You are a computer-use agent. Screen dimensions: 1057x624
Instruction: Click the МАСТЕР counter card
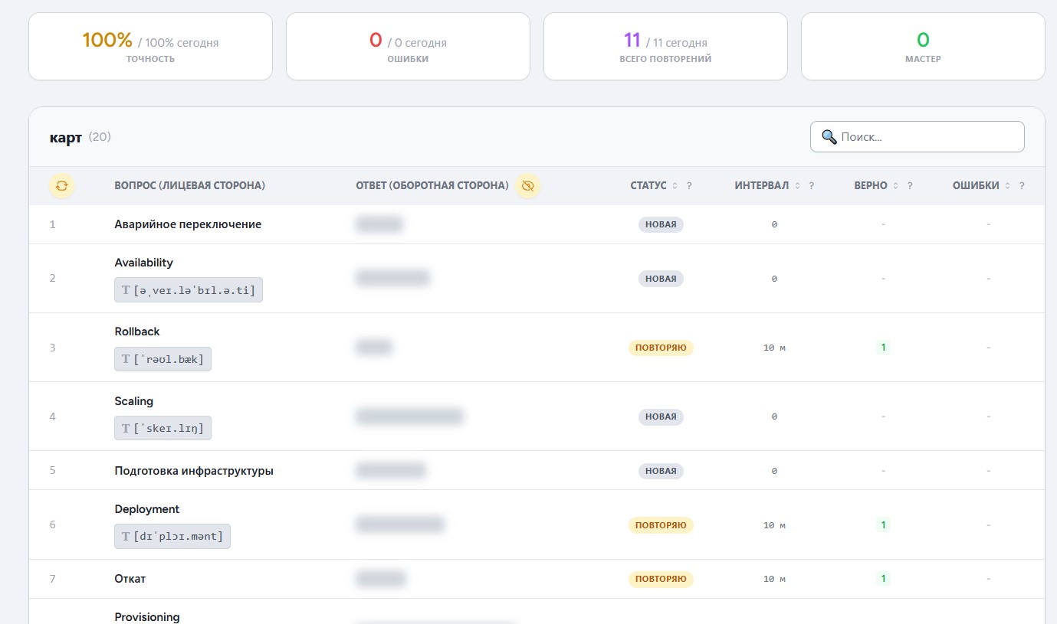tap(923, 46)
